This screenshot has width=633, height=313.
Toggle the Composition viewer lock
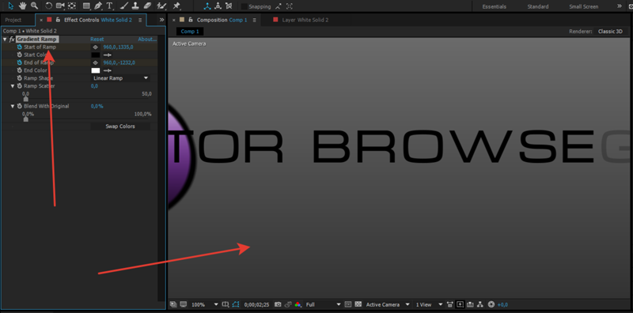[191, 20]
